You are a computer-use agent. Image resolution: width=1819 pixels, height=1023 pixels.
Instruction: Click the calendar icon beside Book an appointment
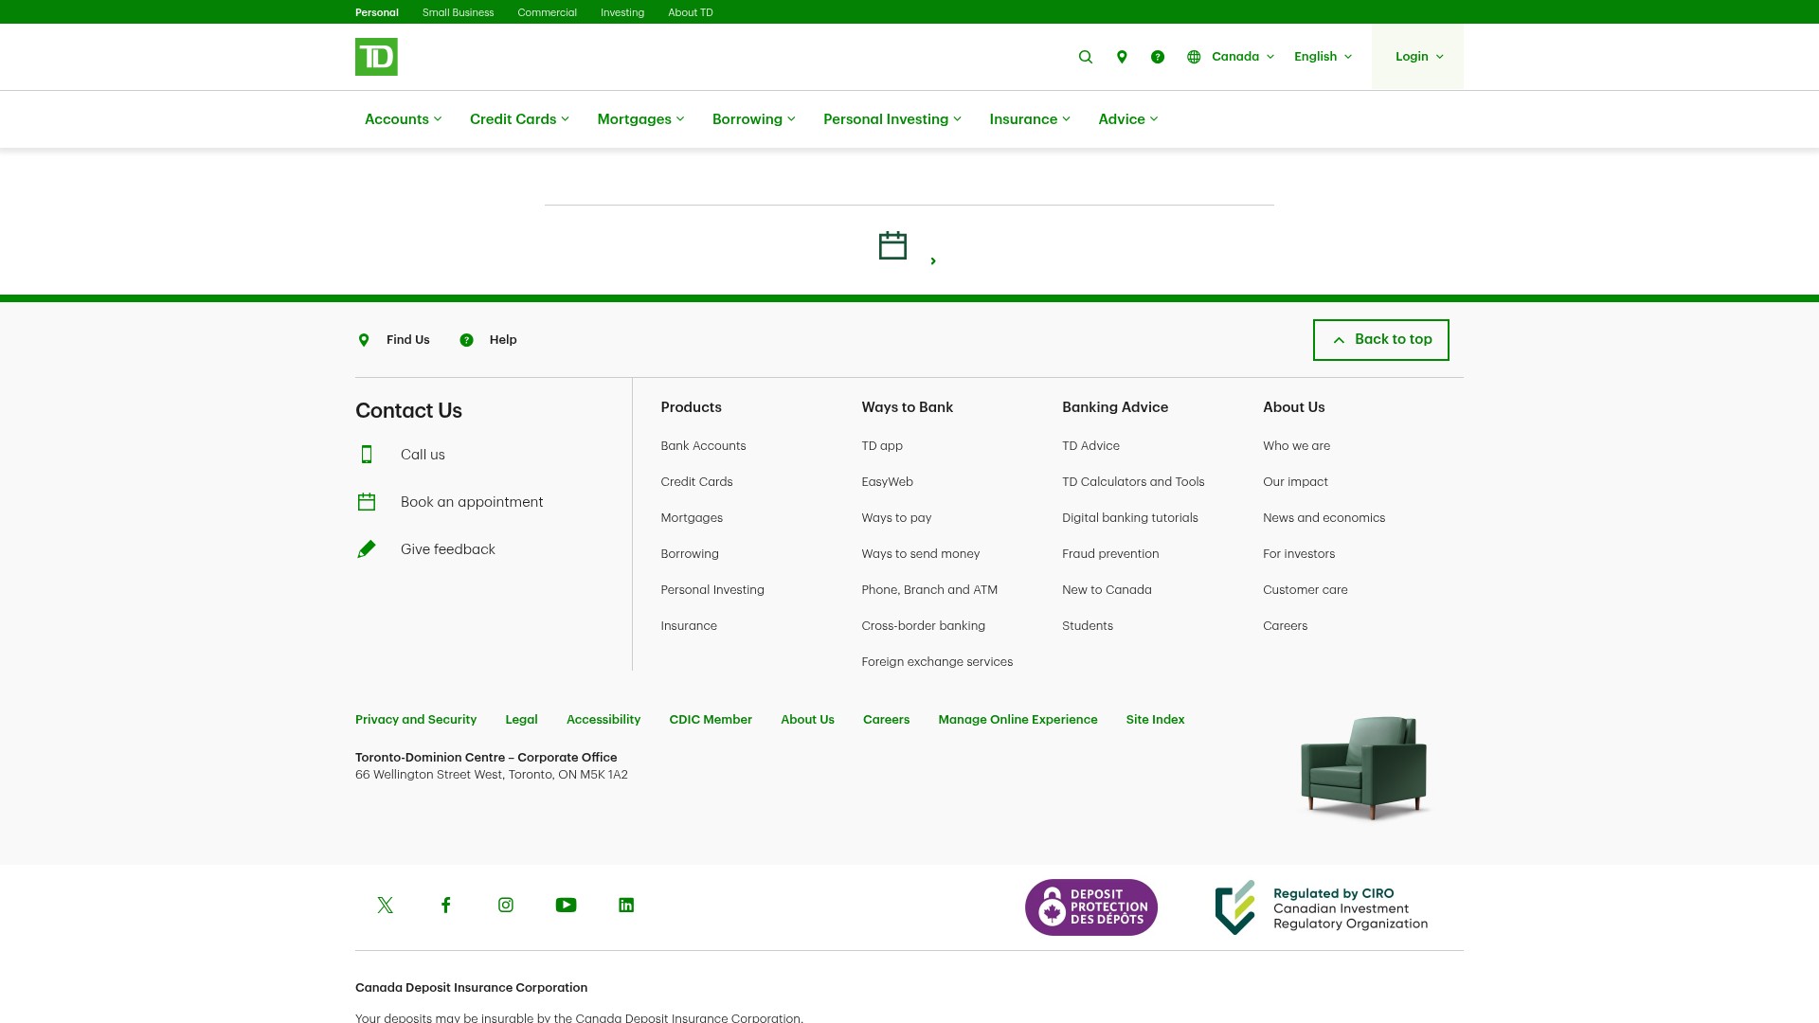coord(367,502)
